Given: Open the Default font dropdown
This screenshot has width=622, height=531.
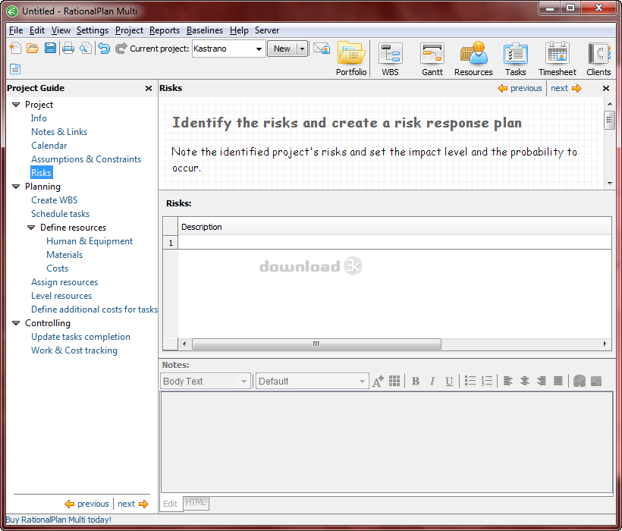Looking at the screenshot, I should [x=362, y=382].
